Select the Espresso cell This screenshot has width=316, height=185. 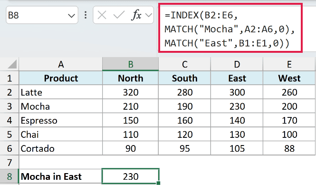[x=61, y=120]
